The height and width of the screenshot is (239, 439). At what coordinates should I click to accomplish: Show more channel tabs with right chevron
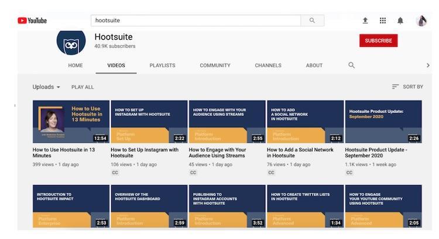point(428,65)
